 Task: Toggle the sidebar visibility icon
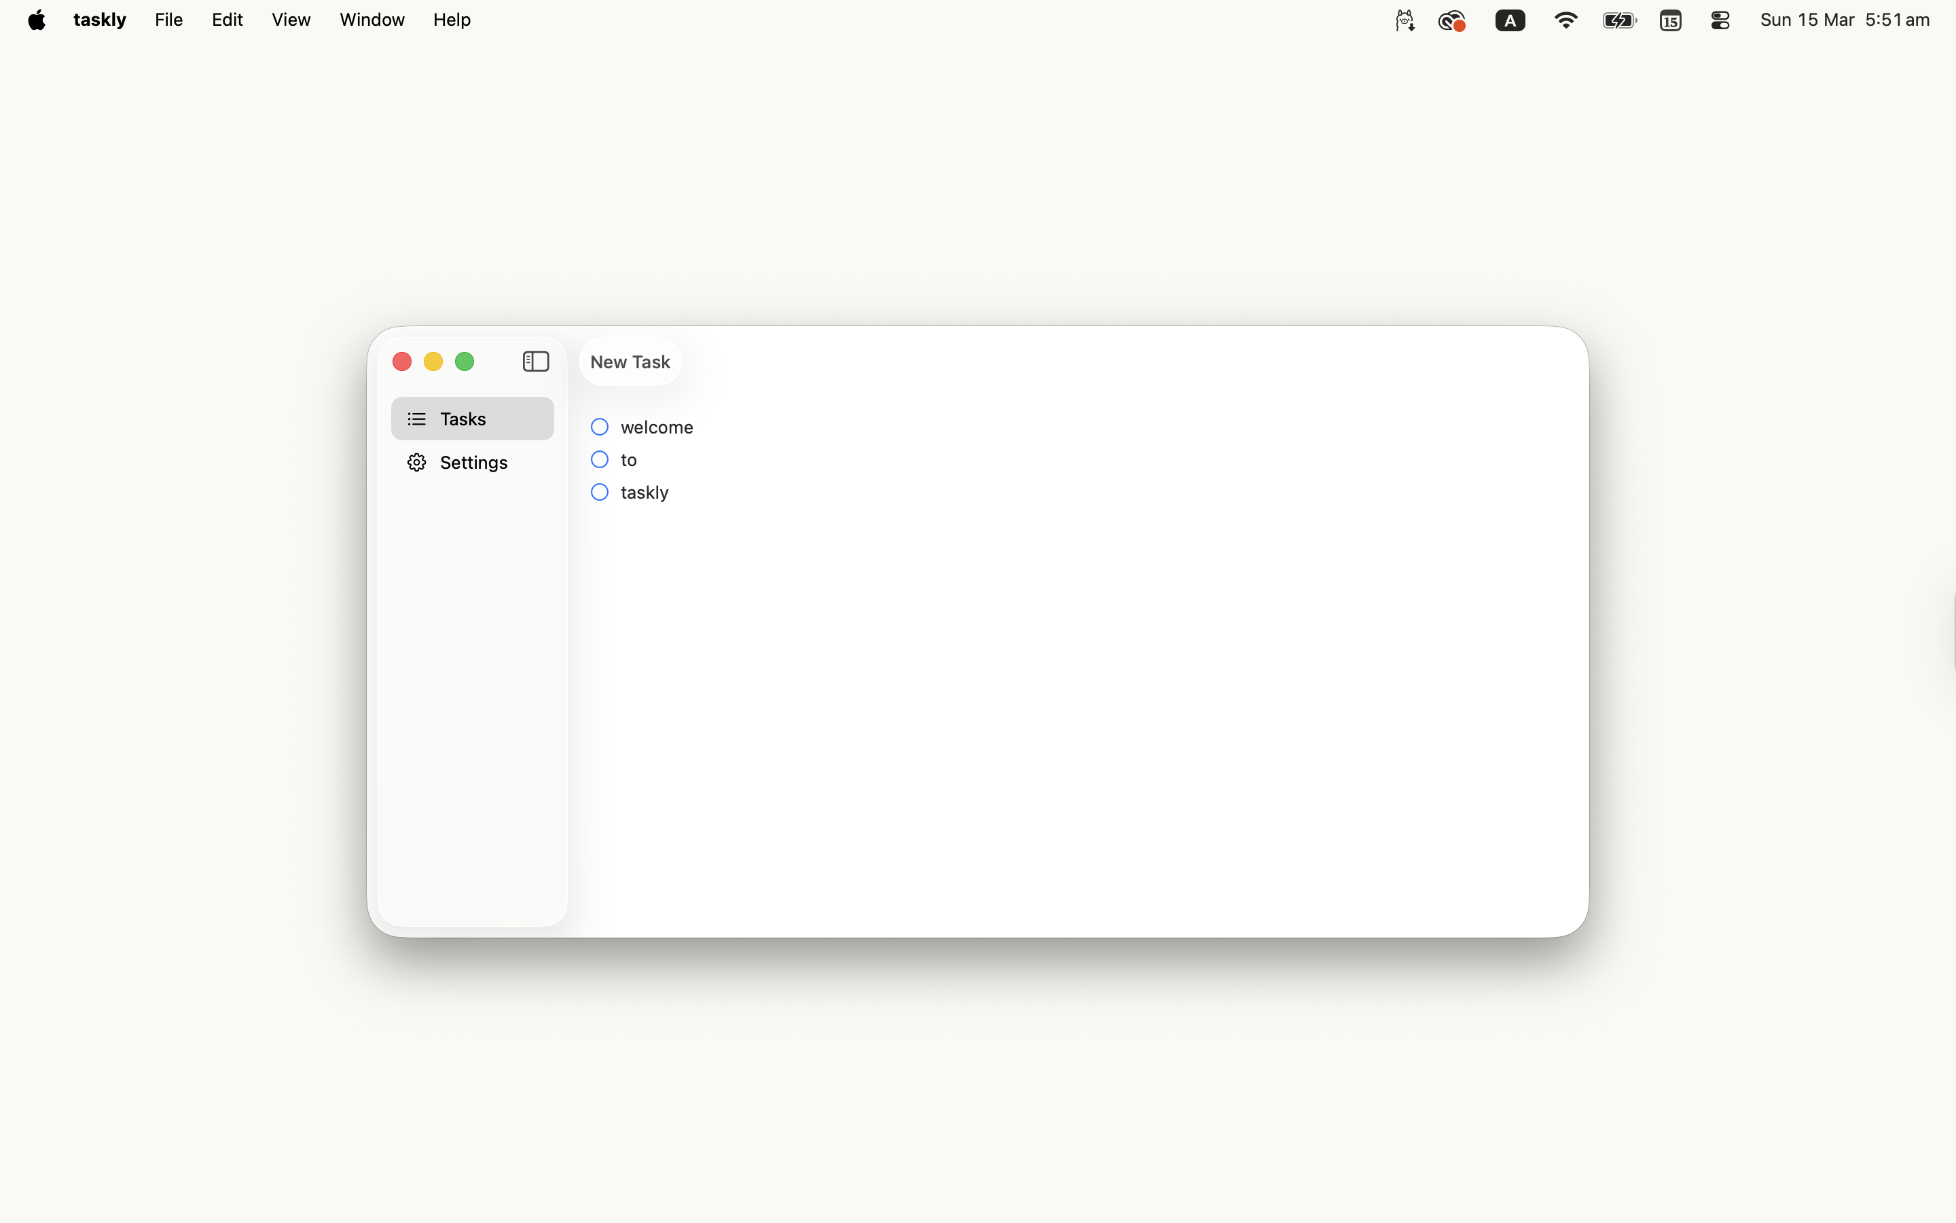pyautogui.click(x=535, y=361)
